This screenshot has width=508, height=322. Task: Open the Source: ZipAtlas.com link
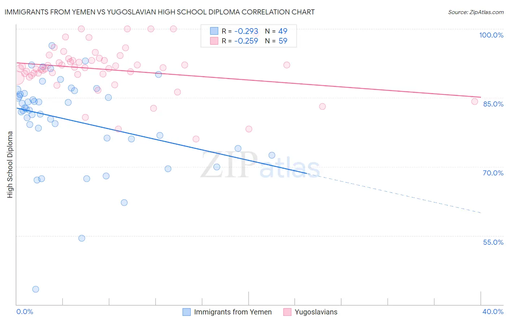[x=476, y=12]
